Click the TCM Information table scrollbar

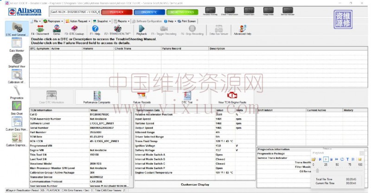click(132, 144)
